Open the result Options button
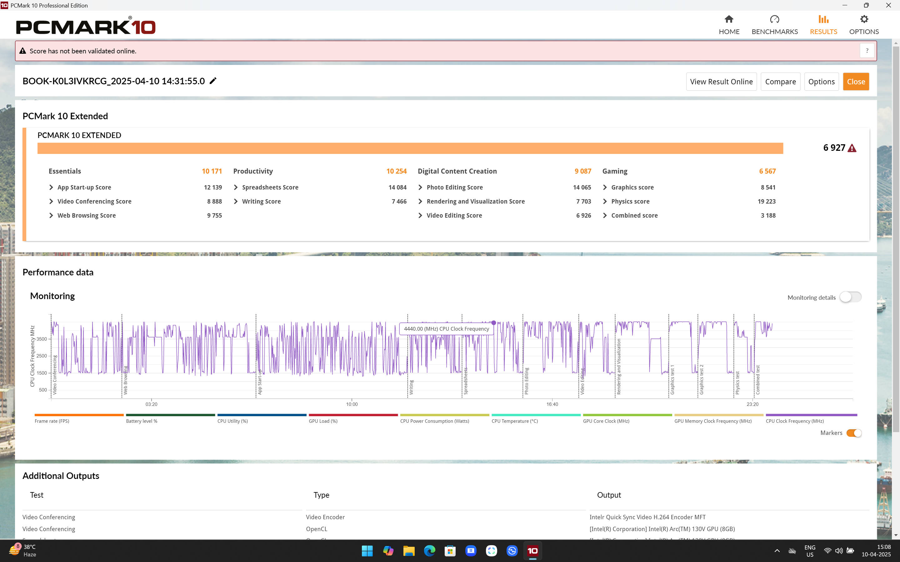Screen dimensions: 900x562 pos(821,81)
